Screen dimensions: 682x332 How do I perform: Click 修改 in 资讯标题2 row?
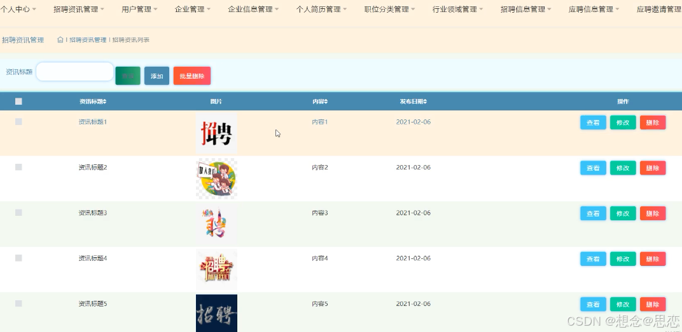pos(623,168)
